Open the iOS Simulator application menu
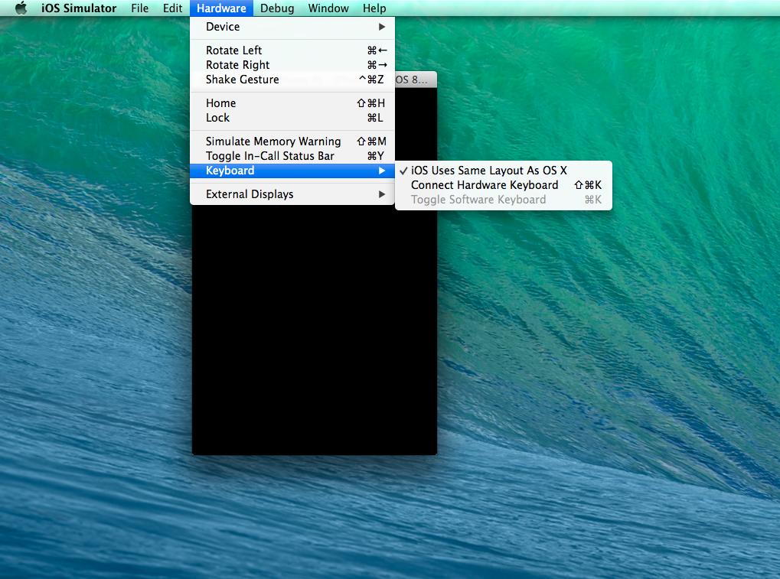Image resolution: width=780 pixels, height=579 pixels. coord(79,8)
